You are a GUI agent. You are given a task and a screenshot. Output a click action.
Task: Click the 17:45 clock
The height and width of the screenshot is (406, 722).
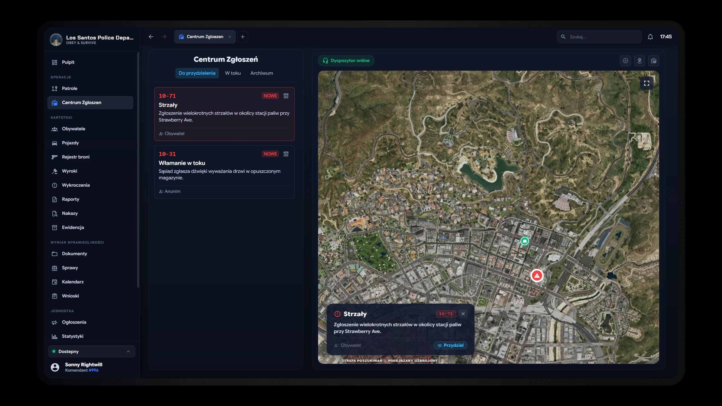(x=666, y=37)
